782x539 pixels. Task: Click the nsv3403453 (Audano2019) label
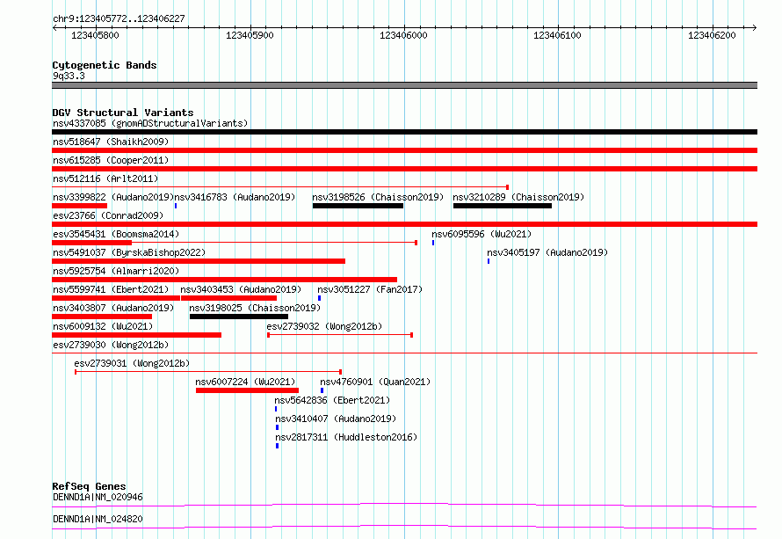[241, 289]
